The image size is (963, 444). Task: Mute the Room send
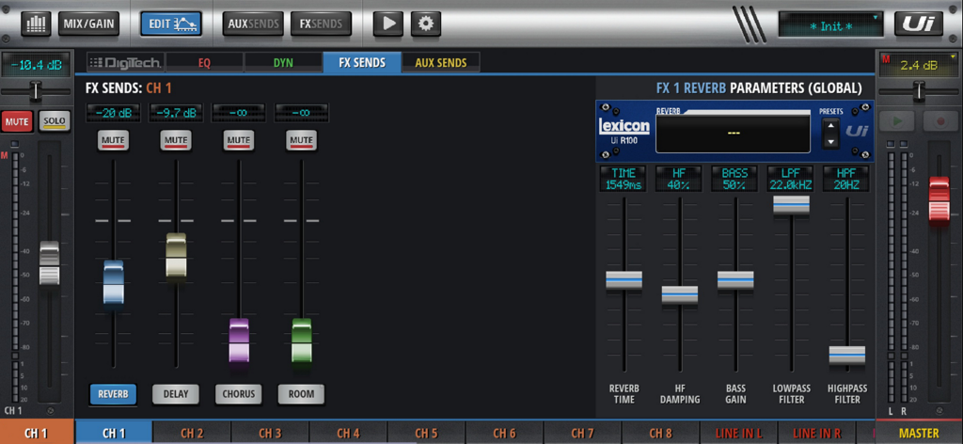click(x=301, y=140)
